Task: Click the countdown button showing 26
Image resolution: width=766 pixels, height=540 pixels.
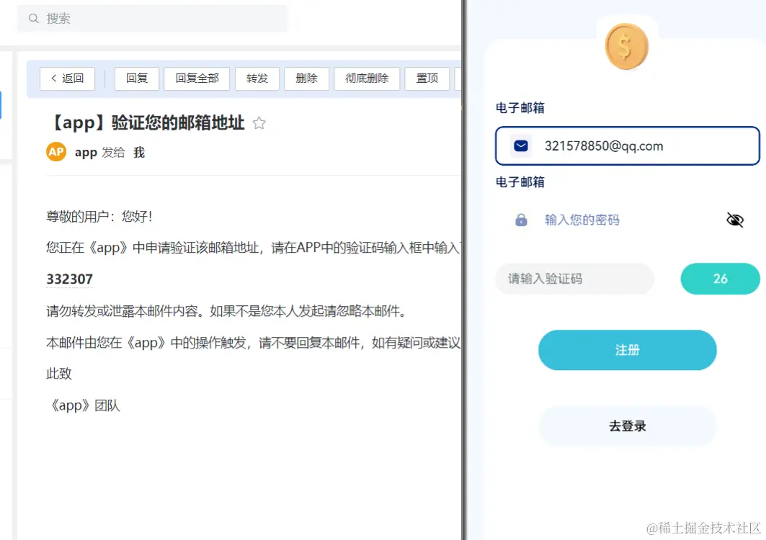Action: (720, 279)
